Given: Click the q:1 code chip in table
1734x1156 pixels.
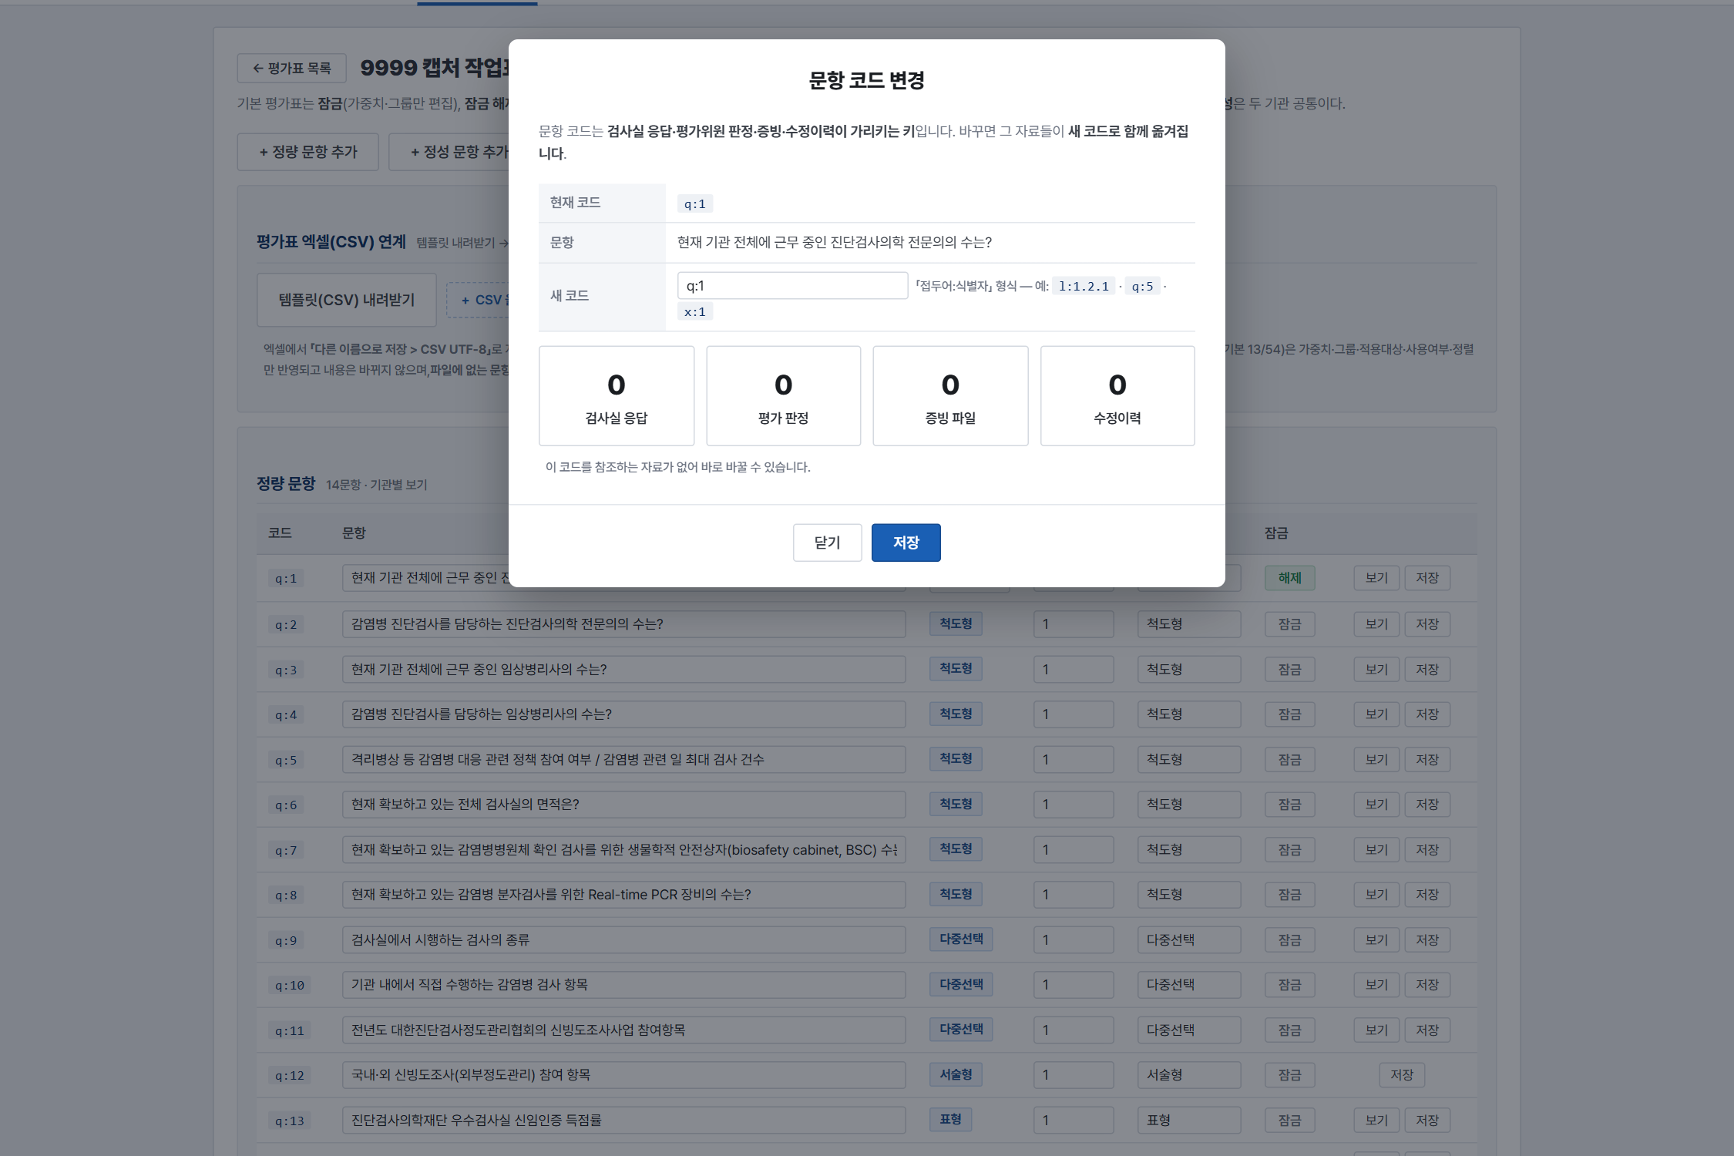Looking at the screenshot, I should pos(286,579).
